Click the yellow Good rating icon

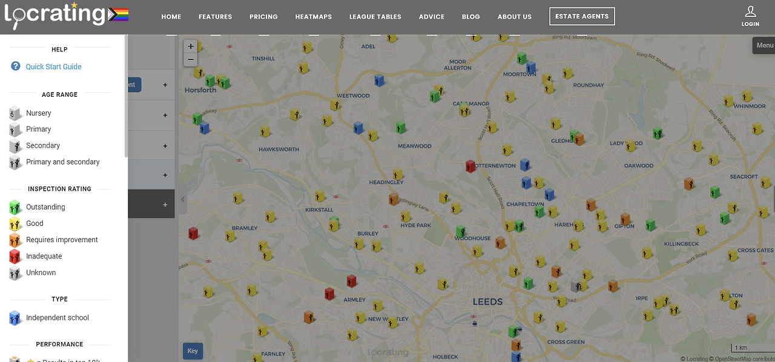[15, 223]
